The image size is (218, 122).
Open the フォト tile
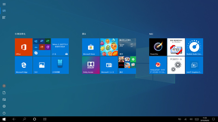pyautogui.click(x=42, y=65)
